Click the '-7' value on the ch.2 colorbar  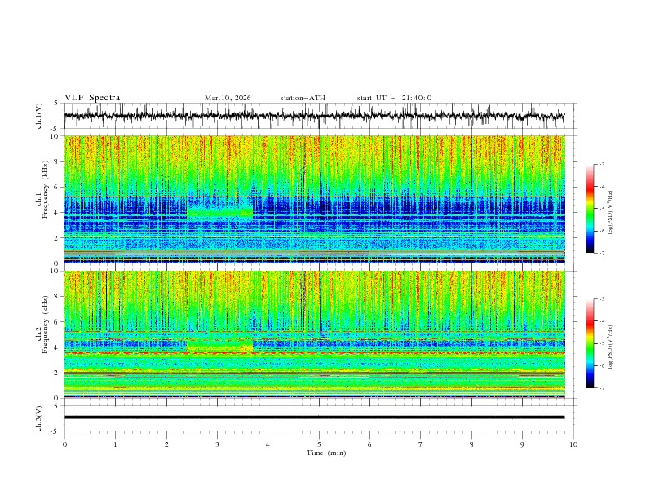tap(601, 388)
